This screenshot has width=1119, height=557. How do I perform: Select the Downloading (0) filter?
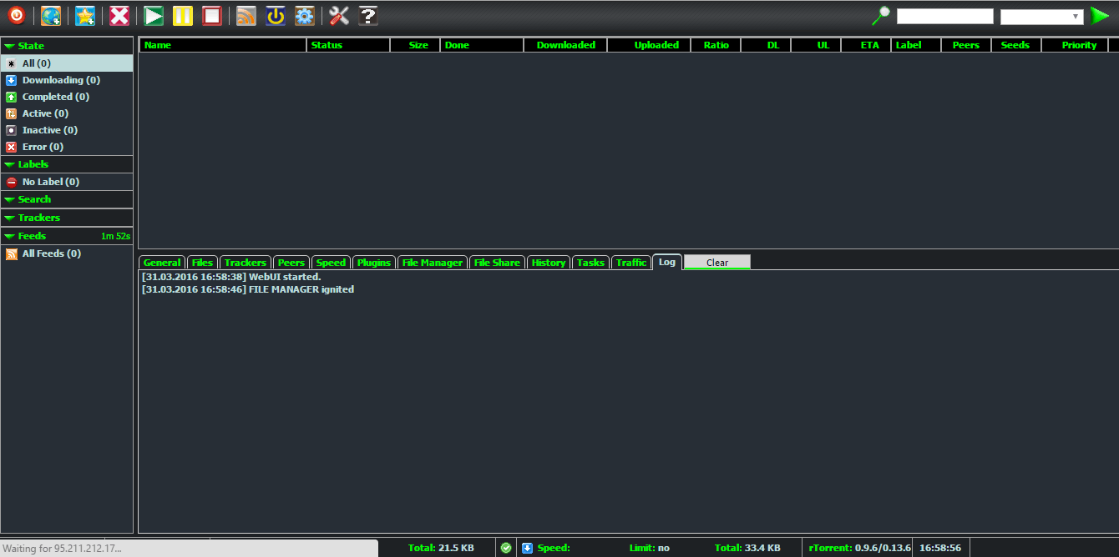[61, 80]
